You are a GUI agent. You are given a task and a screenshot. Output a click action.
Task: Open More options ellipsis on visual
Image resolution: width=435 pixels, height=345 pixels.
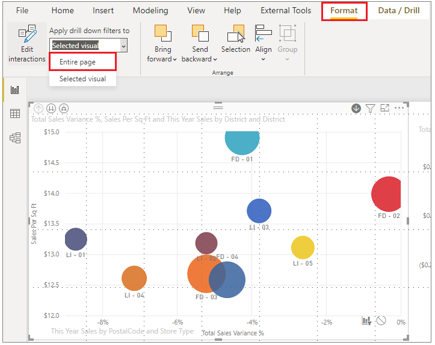pos(400,108)
